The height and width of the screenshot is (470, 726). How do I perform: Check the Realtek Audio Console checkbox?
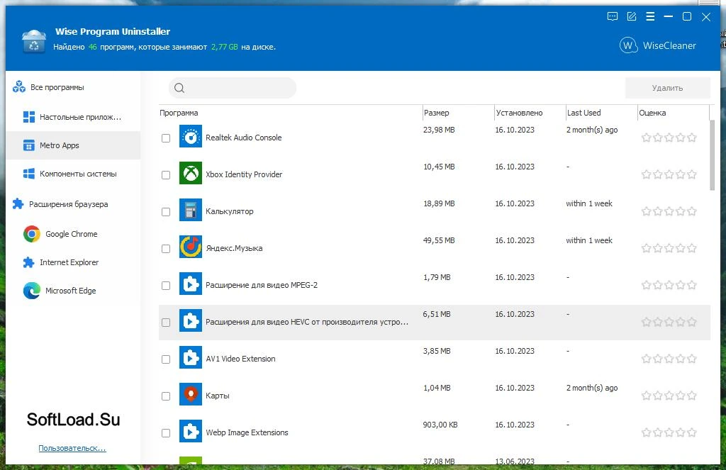[166, 138]
